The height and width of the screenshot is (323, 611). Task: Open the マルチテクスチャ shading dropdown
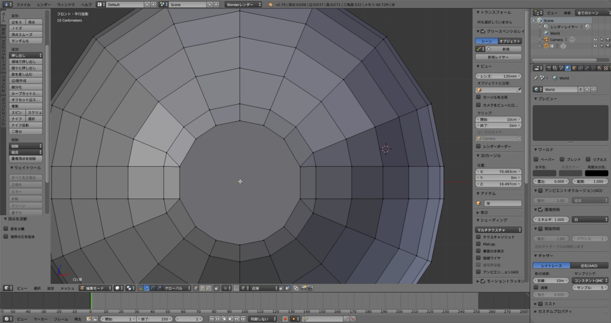(x=498, y=229)
